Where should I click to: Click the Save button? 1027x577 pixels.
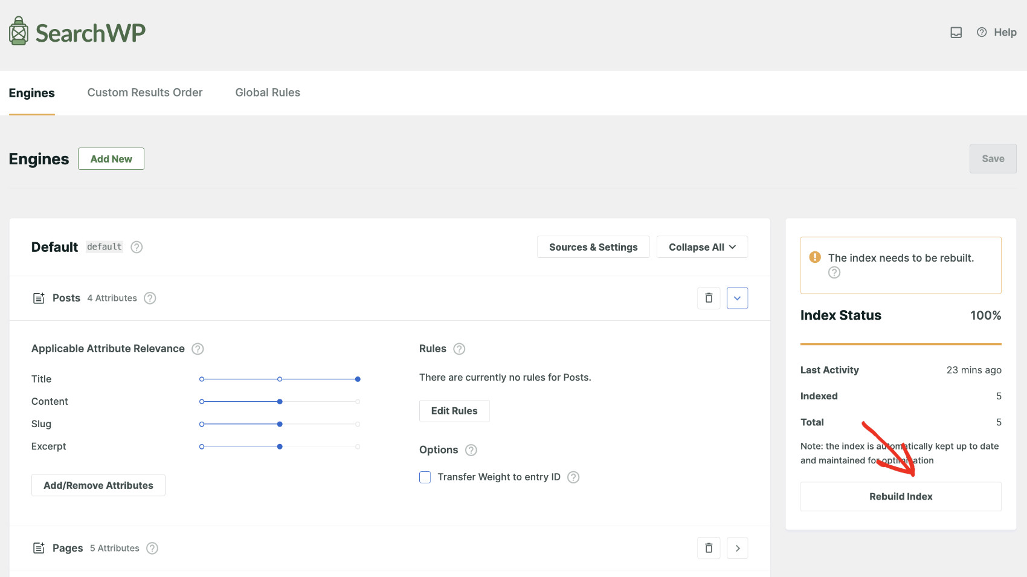click(993, 158)
